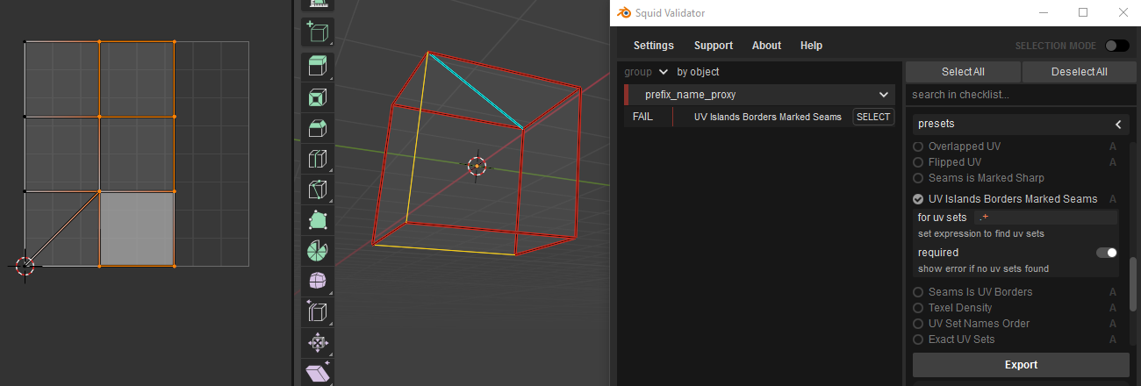Select the Edge Slide tool

(317, 311)
